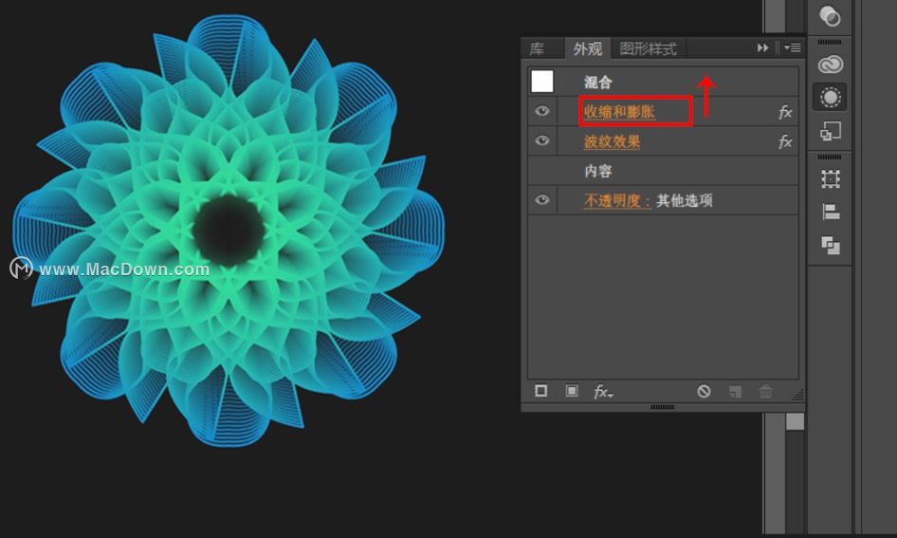Open Creative Cloud Libraries dock icon

(830, 65)
